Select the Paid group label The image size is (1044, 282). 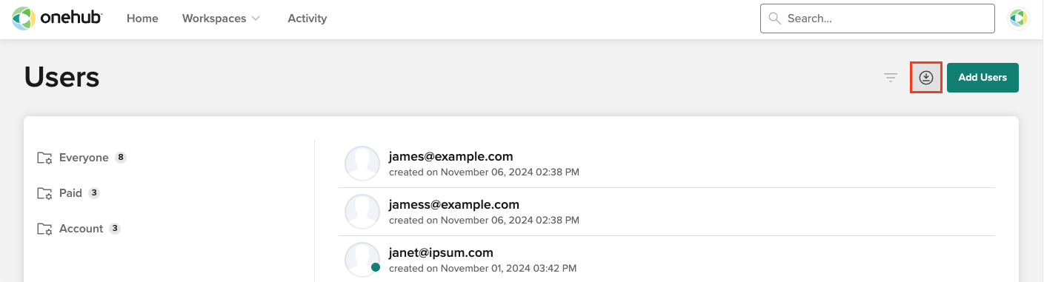pos(70,193)
